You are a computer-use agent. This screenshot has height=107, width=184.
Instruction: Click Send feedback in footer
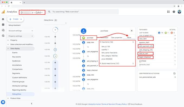point(135,104)
